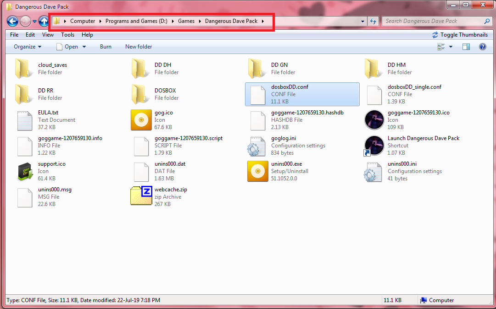496x309 pixels.
Task: Select the DD RR folder icon
Action: coord(23,94)
